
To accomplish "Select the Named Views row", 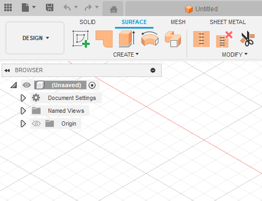I will click(60, 111).
